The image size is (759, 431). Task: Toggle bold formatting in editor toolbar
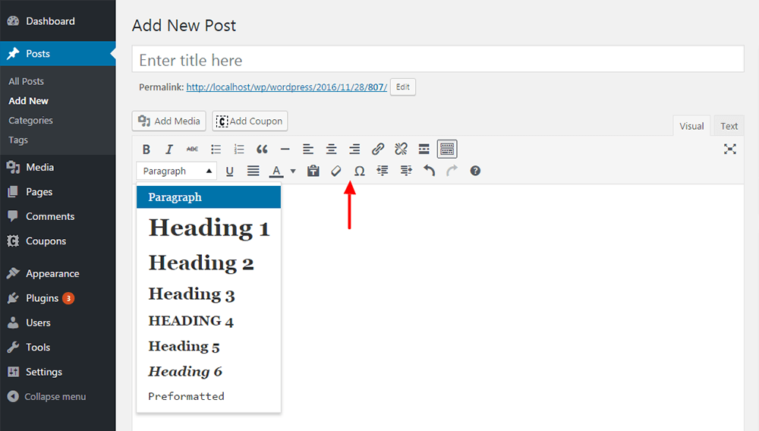click(146, 149)
